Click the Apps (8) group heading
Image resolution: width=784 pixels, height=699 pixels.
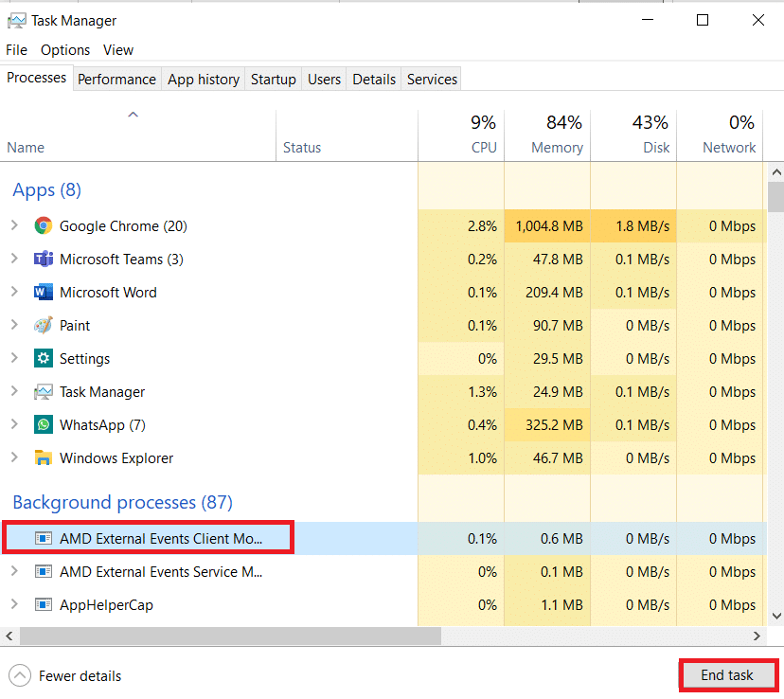(46, 190)
